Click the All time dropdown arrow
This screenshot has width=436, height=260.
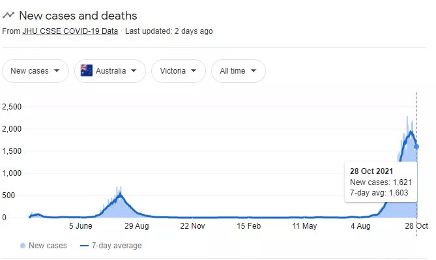pos(254,70)
